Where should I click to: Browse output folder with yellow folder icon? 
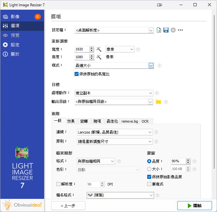pos(158,102)
